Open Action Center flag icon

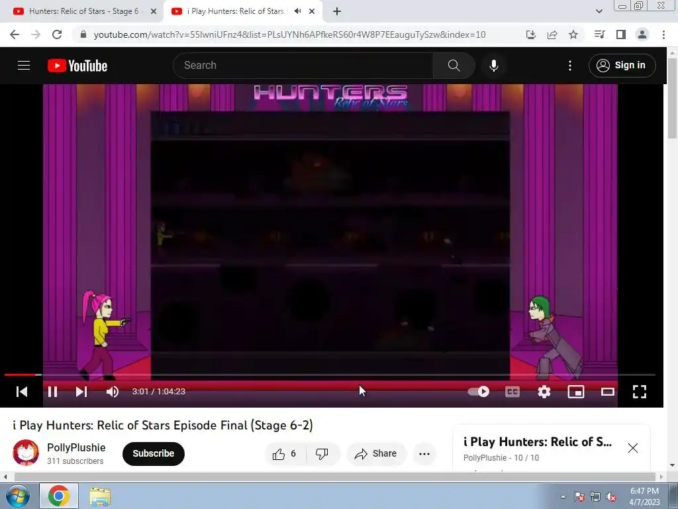point(579,496)
